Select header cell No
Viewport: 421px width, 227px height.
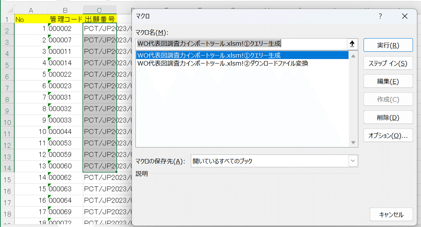31,19
